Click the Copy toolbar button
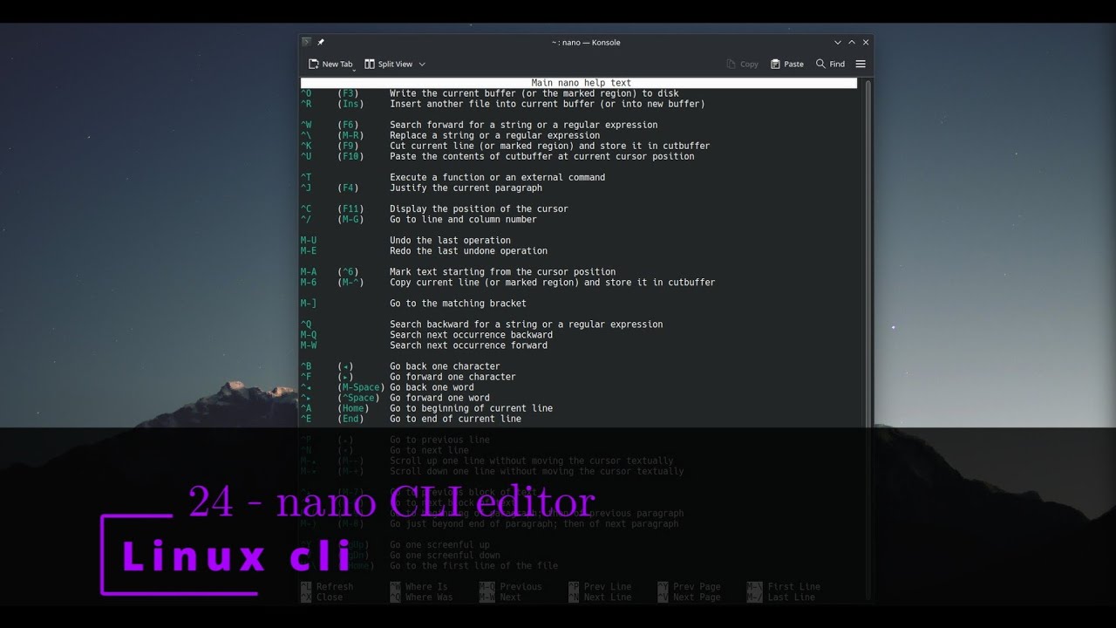The width and height of the screenshot is (1116, 628). 742,64
